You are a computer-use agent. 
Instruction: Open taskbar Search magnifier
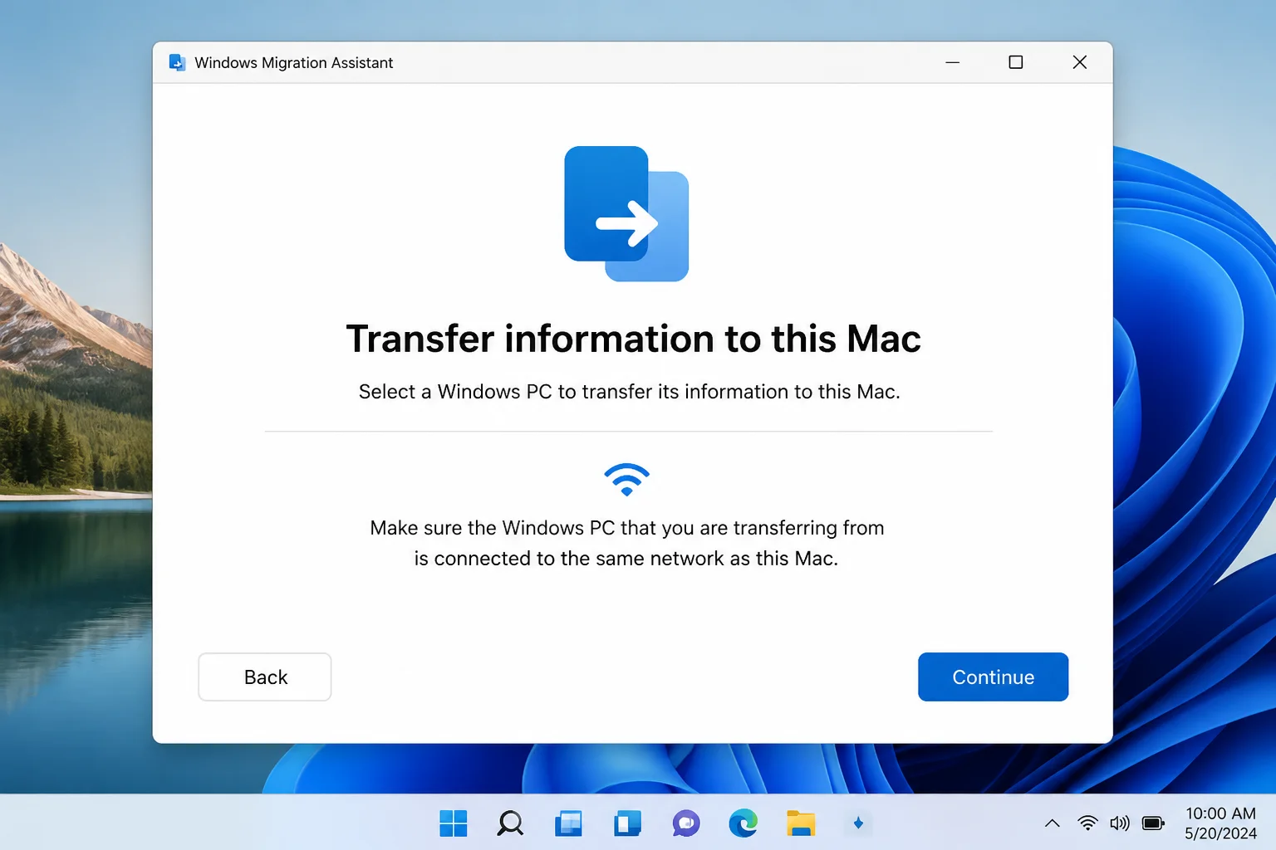[x=510, y=823]
